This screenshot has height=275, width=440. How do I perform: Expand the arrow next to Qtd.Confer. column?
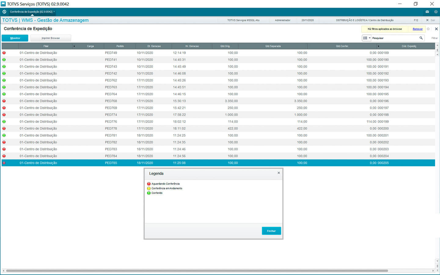378,46
